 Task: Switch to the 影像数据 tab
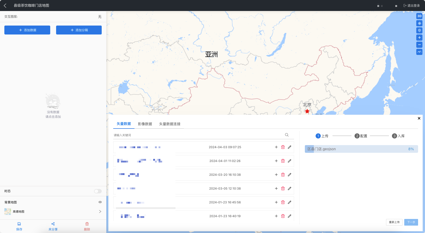(x=145, y=124)
